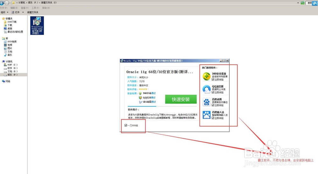The height and width of the screenshot is (174, 318).
Task: Click 通过 link beside QQ检测
Action: click(153, 98)
